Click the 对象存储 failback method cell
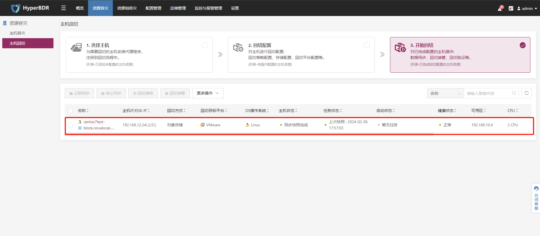Viewport: 540px width, 236px height. (x=175, y=125)
